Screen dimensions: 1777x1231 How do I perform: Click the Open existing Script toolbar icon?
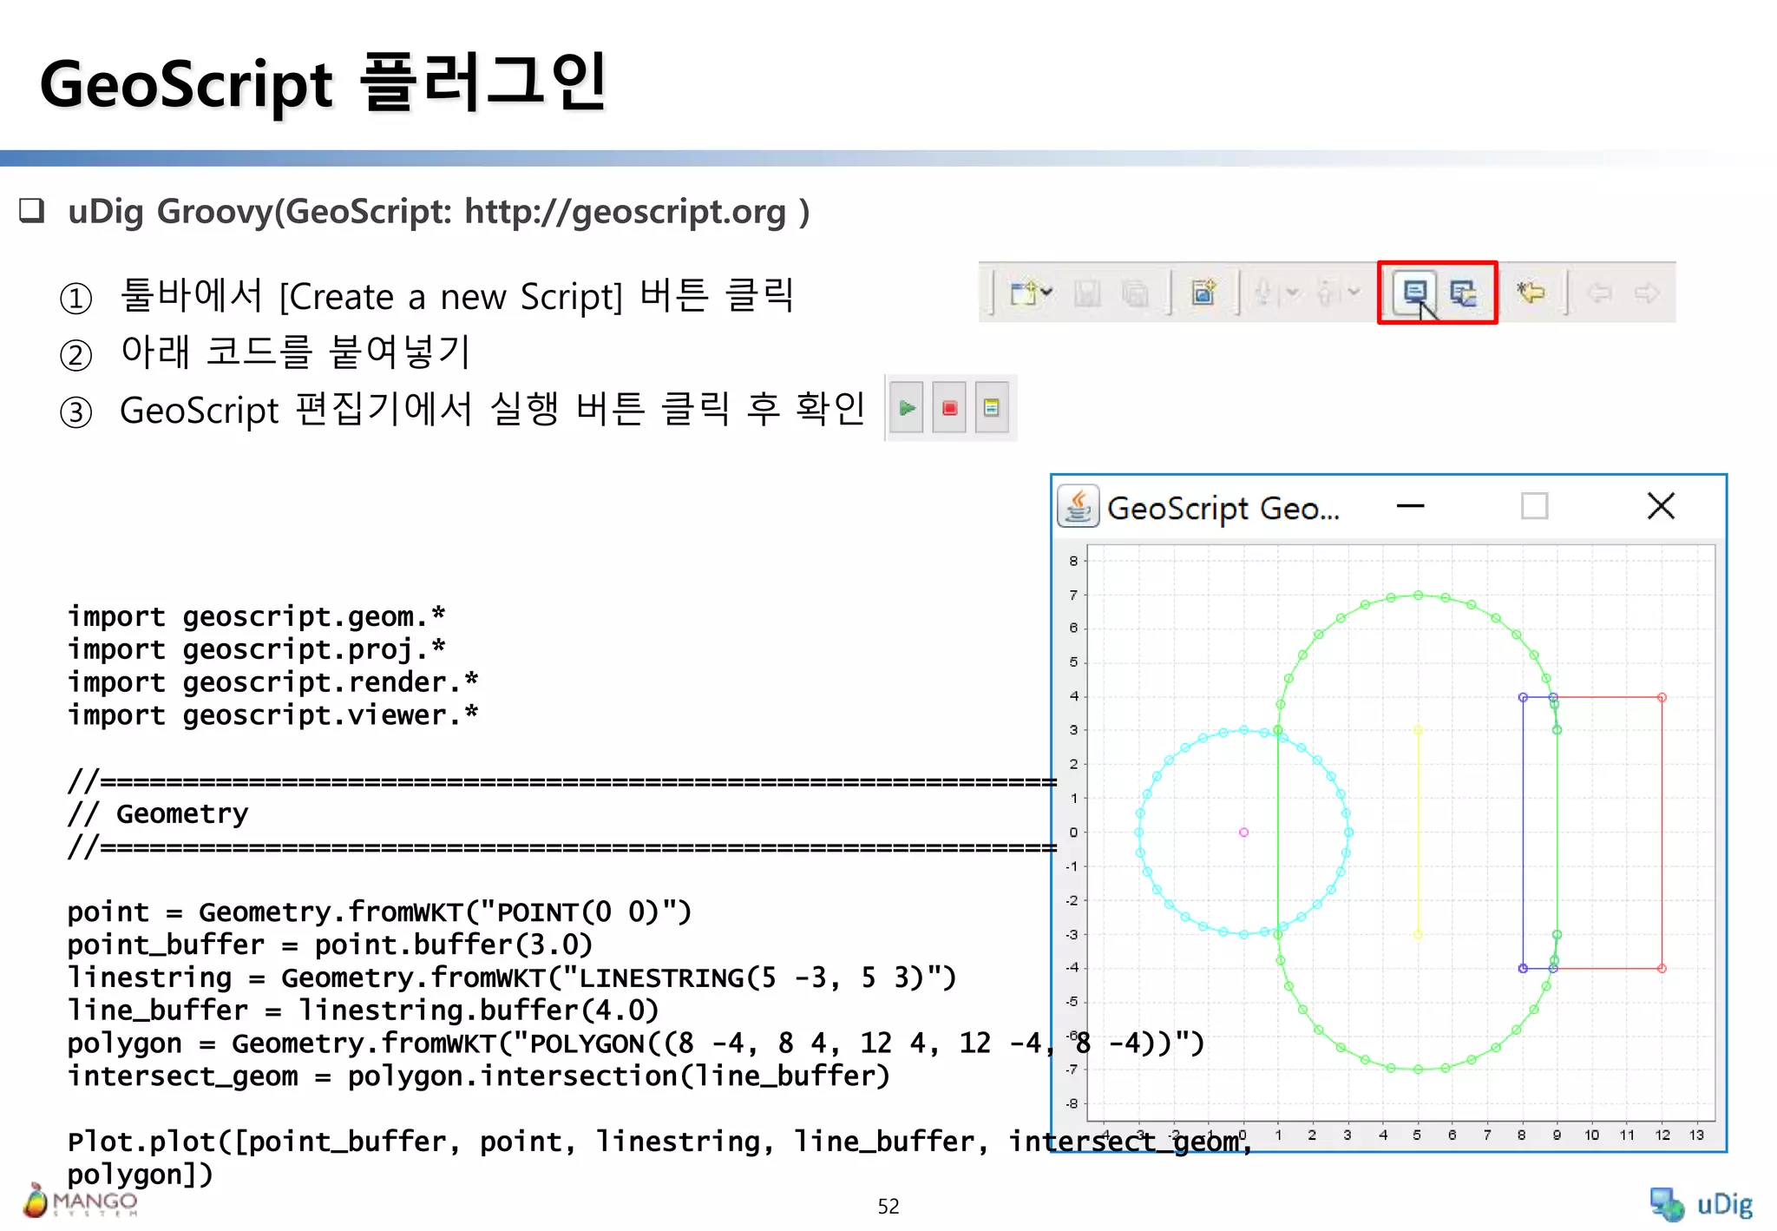[1464, 293]
